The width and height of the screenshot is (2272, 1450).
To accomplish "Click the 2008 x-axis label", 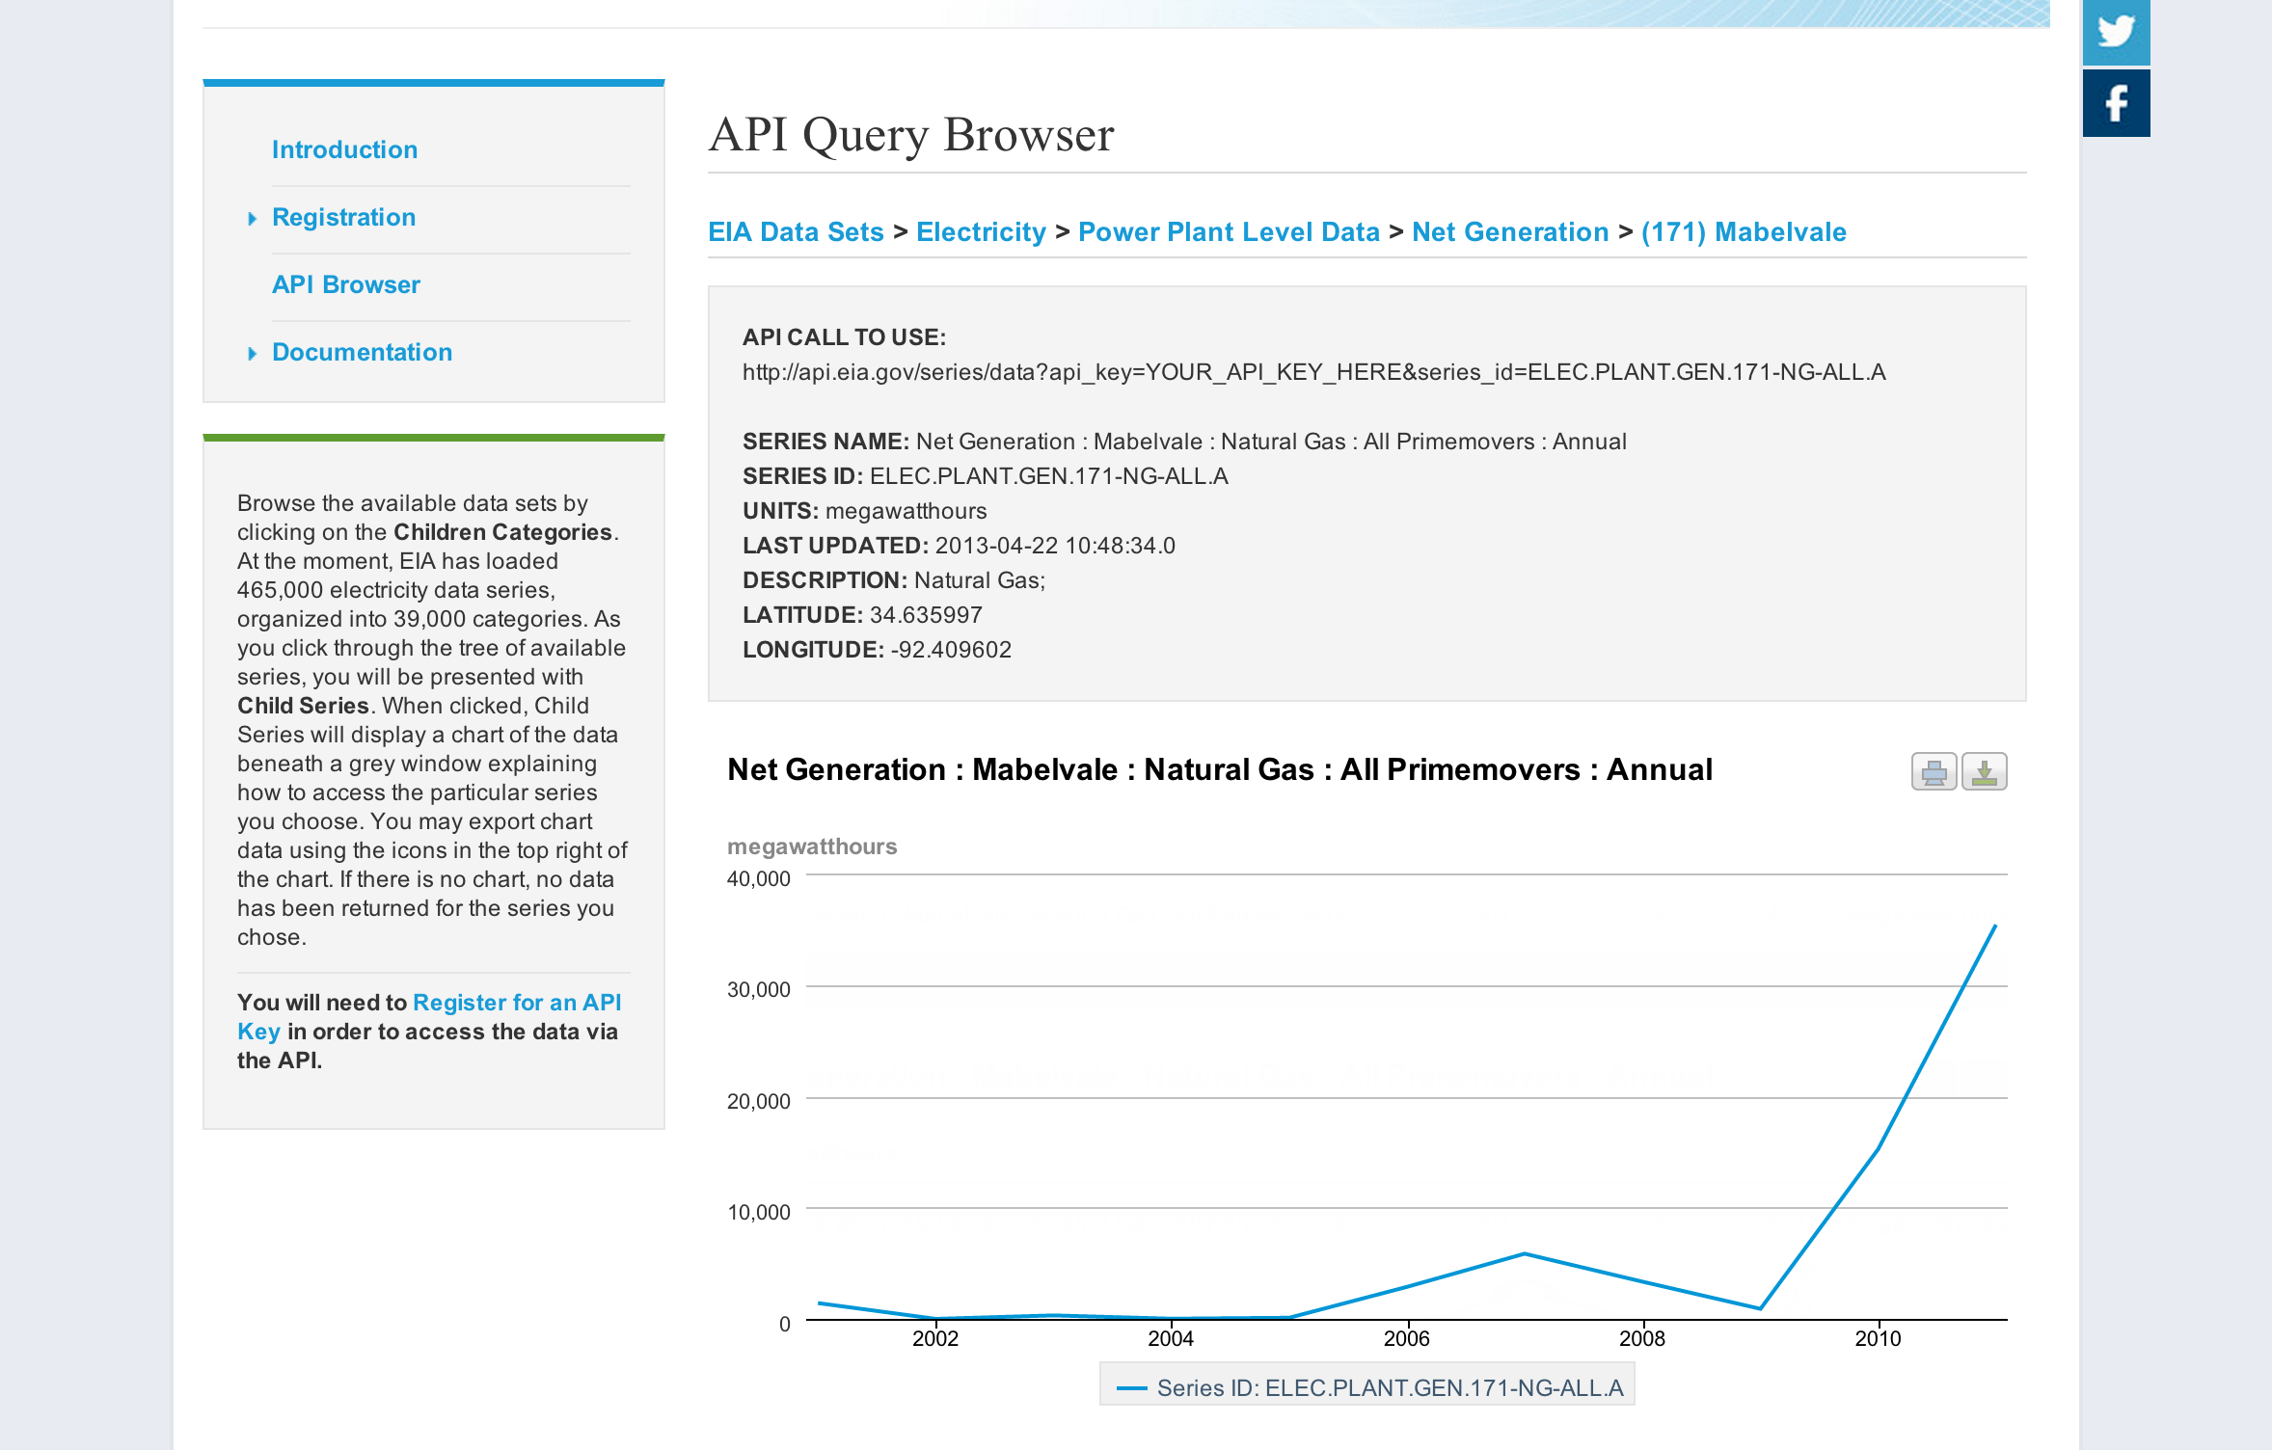I will tap(1642, 1338).
